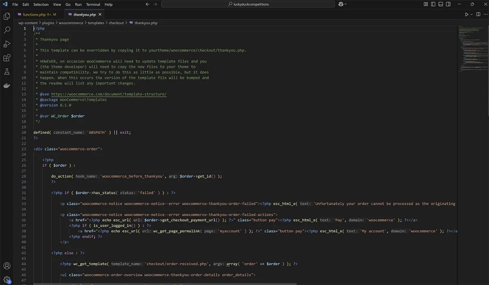The image size is (489, 285).
Task: Click 'woocommerce_before_thankyou' hook name text
Action: coord(132,176)
